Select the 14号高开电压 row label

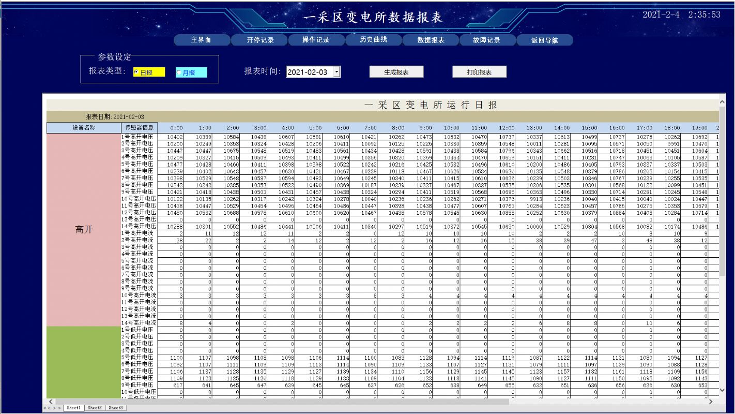tap(139, 226)
